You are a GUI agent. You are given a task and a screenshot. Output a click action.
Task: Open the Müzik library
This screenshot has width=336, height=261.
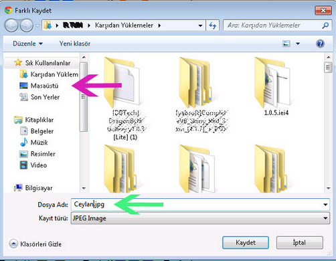click(x=39, y=143)
